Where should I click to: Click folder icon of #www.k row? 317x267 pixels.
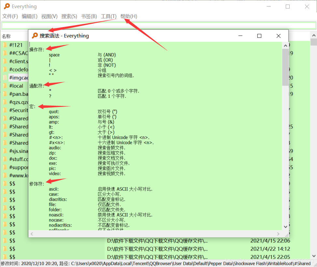click(5, 176)
